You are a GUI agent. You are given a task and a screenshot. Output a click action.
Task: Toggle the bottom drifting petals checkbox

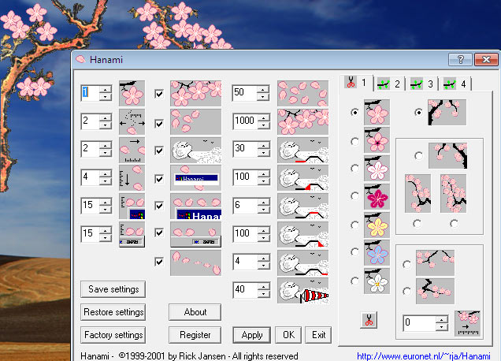coord(159,262)
